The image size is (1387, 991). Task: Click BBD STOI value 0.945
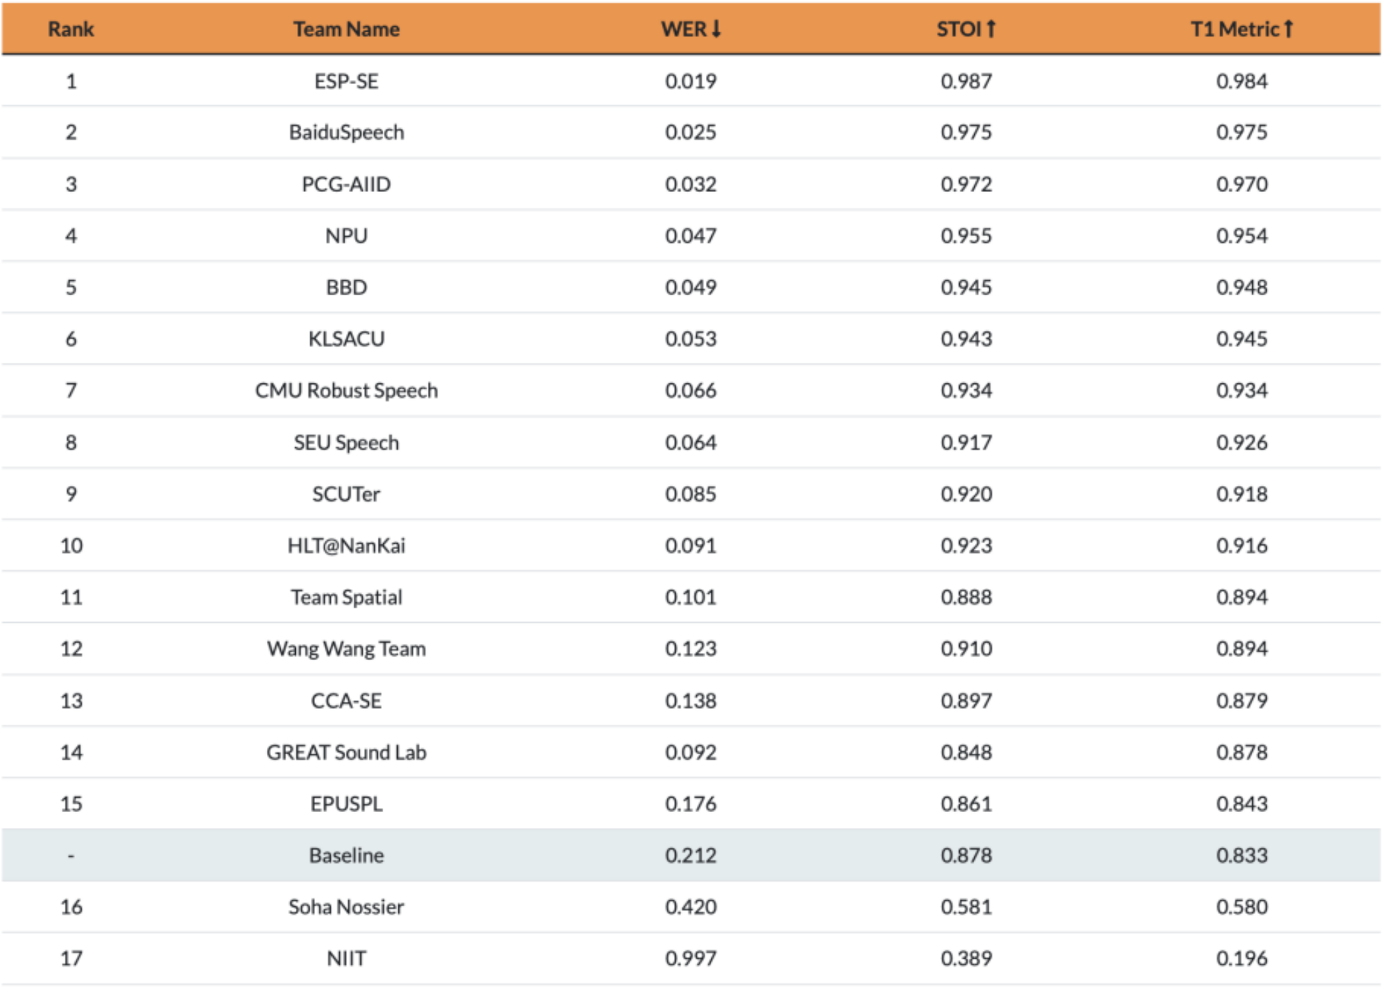tap(966, 288)
